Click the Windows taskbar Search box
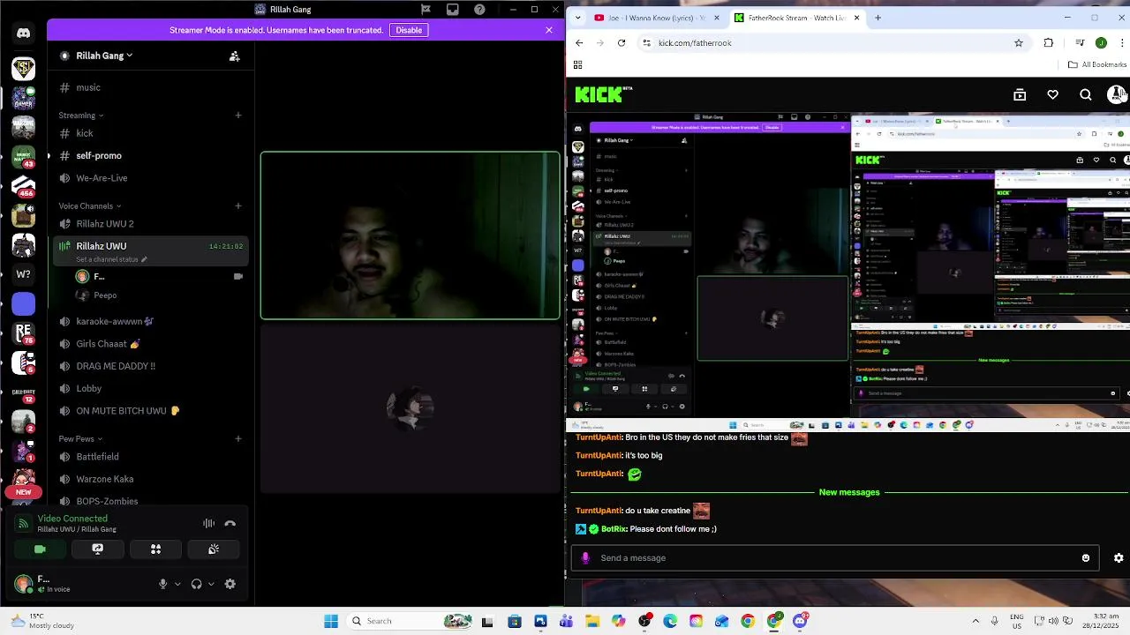The height and width of the screenshot is (635, 1130). [411, 621]
